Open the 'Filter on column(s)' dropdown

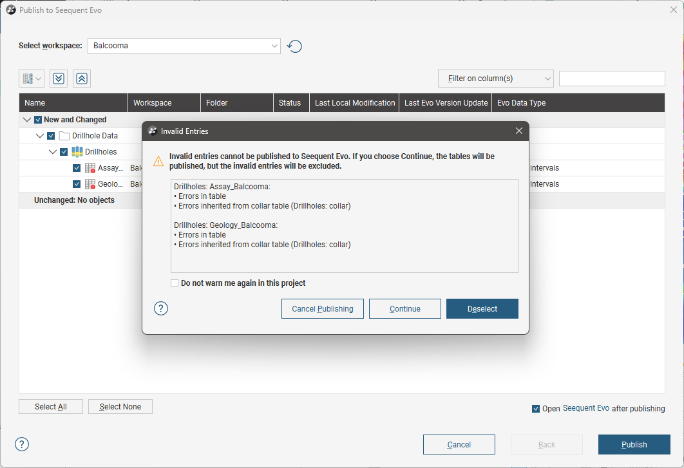[x=495, y=79]
